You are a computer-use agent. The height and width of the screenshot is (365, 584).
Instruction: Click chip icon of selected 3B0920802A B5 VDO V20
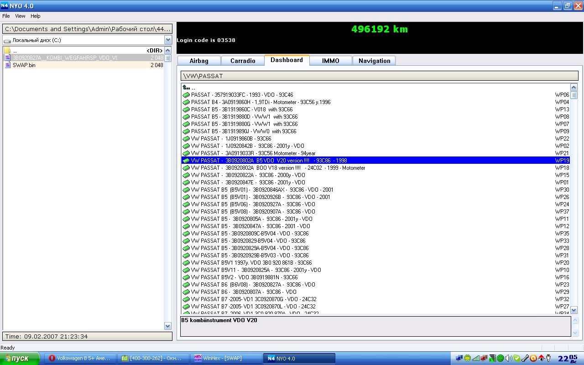coord(186,161)
